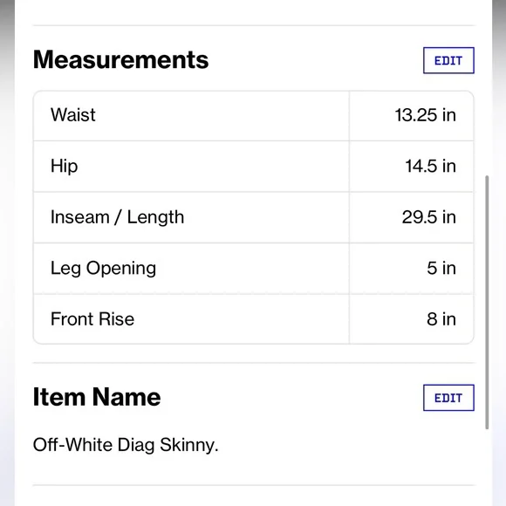Select the Waist row label
The height and width of the screenshot is (506, 506).
click(x=73, y=115)
